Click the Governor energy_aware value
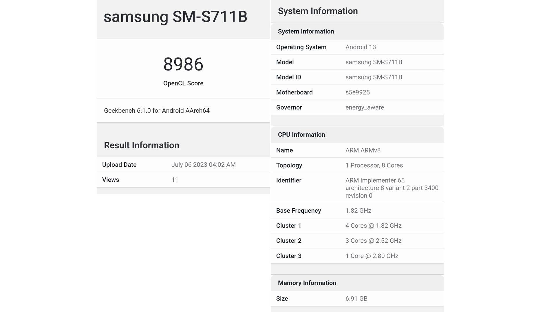The width and height of the screenshot is (556, 312). (365, 107)
